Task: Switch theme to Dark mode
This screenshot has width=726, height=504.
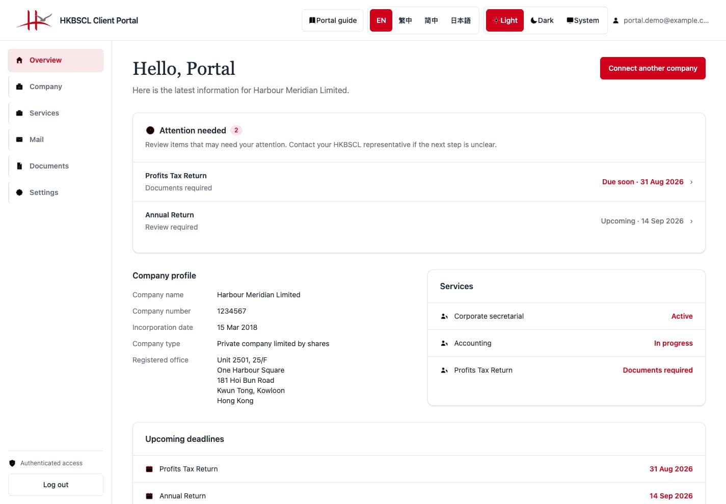Action: tap(542, 20)
